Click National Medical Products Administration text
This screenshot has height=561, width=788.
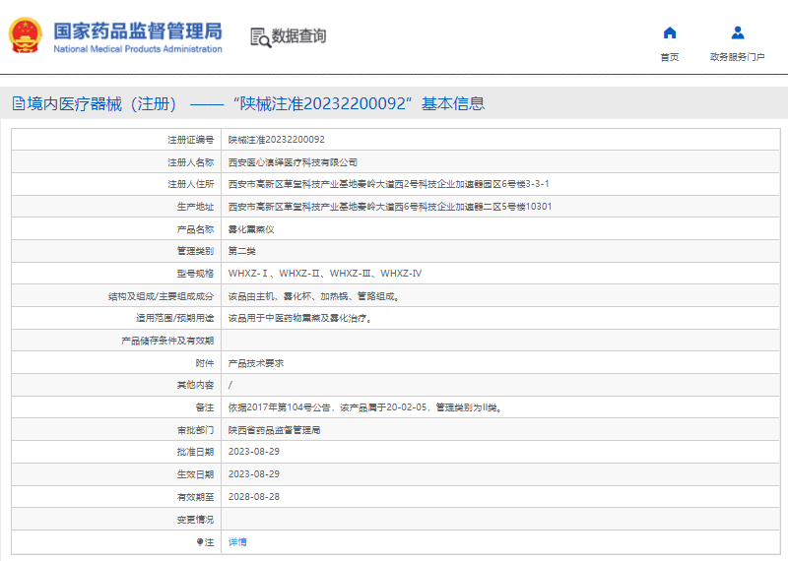[138, 49]
